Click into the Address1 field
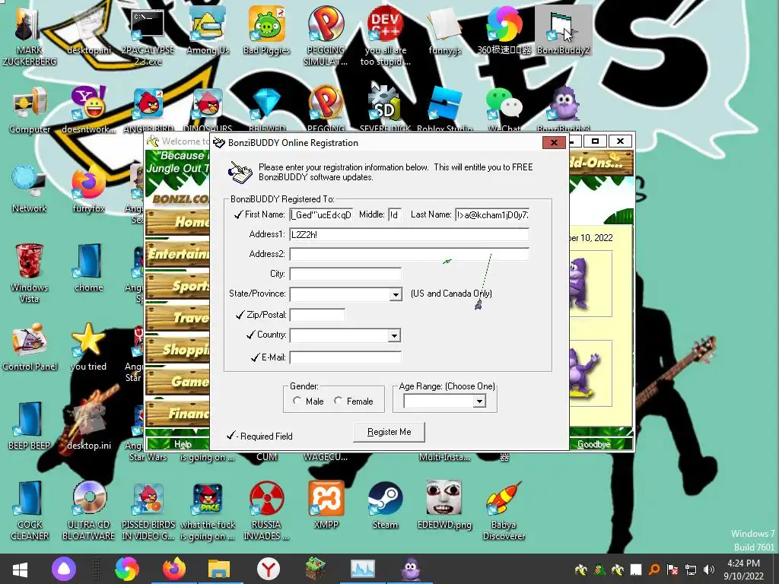779x584 pixels. coord(409,234)
